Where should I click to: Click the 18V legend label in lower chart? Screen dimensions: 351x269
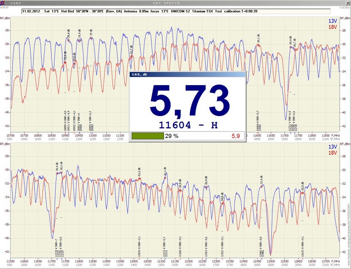(x=344, y=153)
